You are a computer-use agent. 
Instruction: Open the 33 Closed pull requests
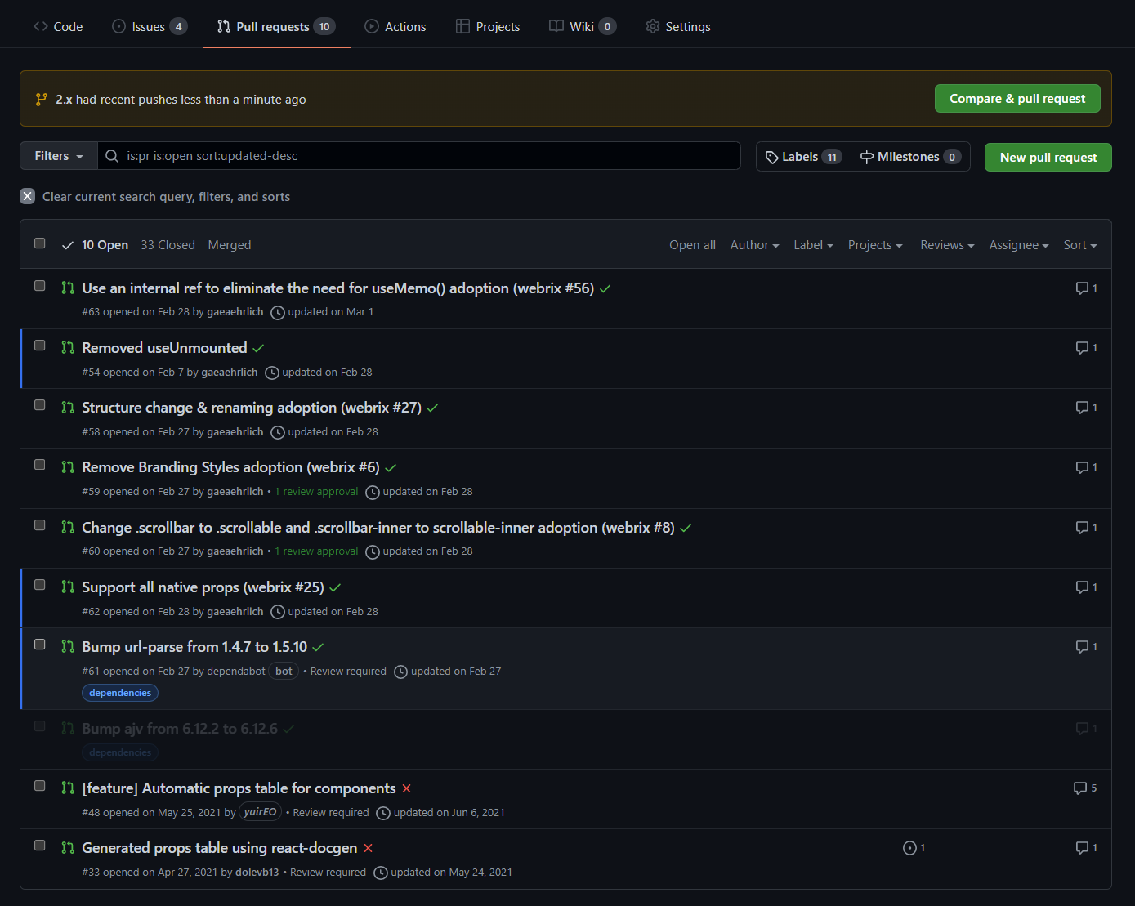[x=168, y=244]
